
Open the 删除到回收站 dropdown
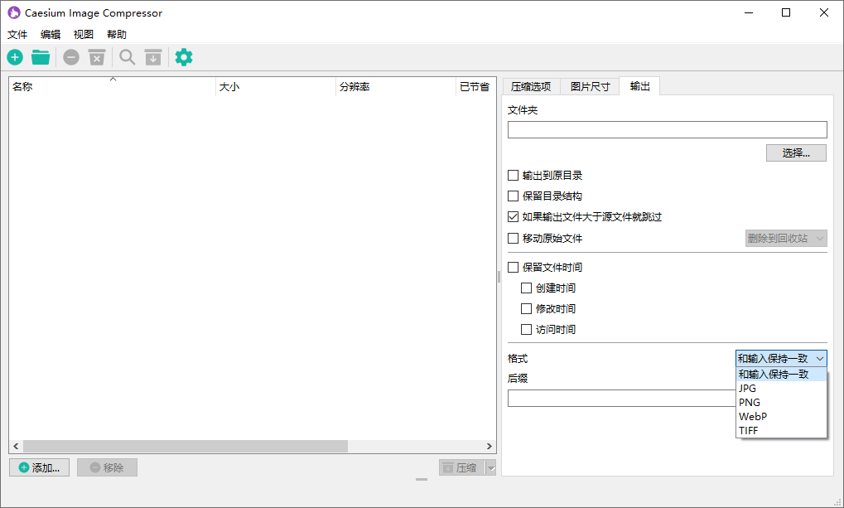click(786, 238)
